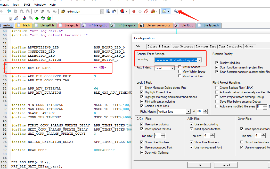Viewport: 270px width, 169px height.
Task: Disable Highlight Current Line
Action: (x=142, y=92)
